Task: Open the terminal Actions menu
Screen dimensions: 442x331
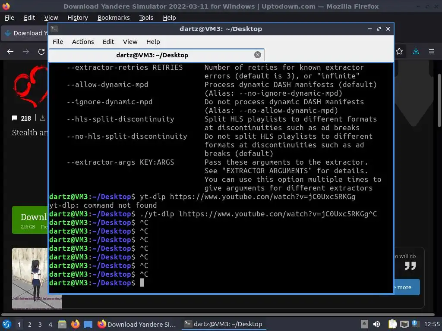Action: (x=83, y=42)
